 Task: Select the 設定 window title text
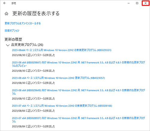coord(14,3)
